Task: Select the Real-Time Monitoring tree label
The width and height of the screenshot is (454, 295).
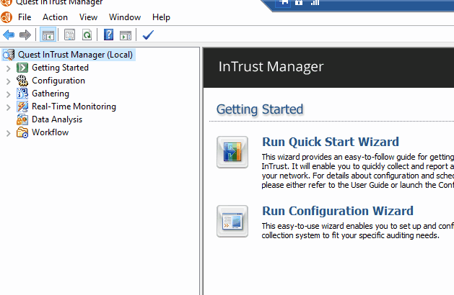Action: (x=74, y=106)
